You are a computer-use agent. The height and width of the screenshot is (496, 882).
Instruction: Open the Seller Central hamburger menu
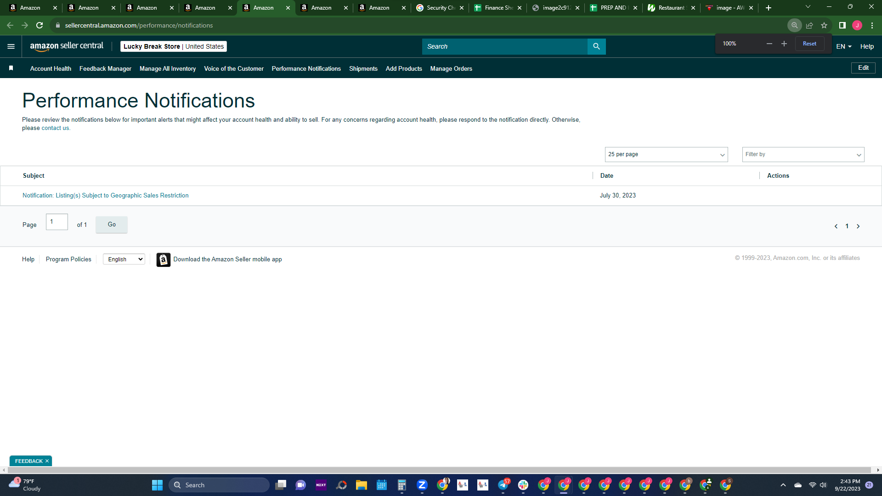click(11, 46)
